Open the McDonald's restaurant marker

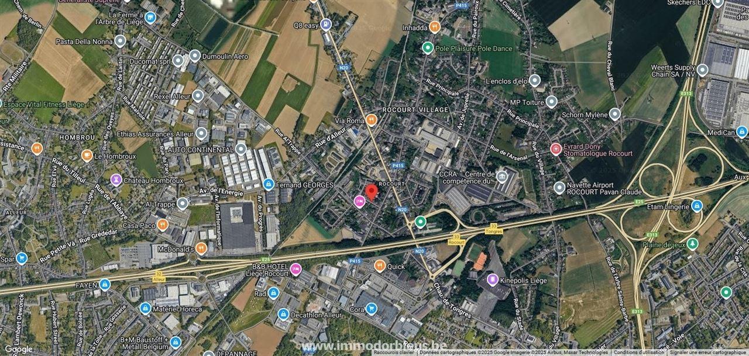click(201, 248)
